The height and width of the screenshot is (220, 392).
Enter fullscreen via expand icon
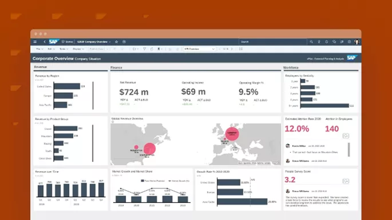click(241, 49)
